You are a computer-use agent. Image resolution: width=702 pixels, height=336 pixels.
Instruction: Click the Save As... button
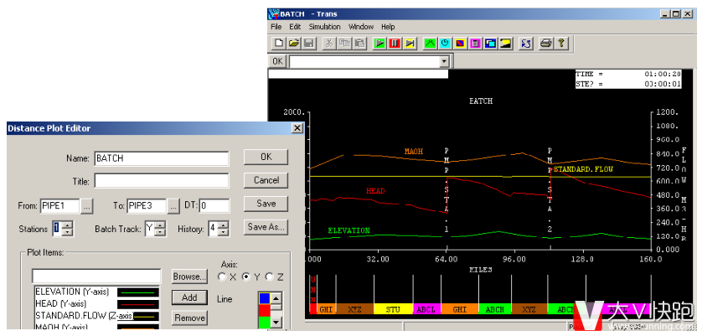266,227
